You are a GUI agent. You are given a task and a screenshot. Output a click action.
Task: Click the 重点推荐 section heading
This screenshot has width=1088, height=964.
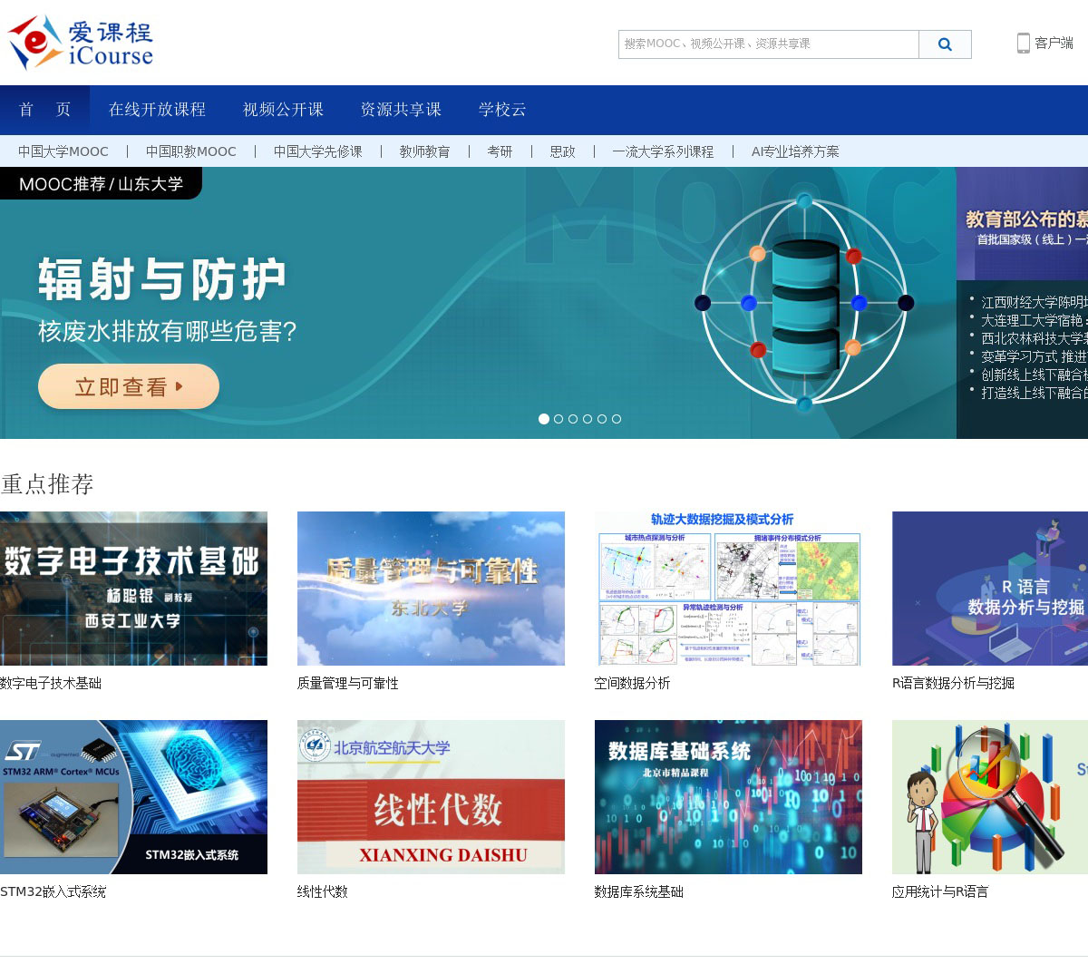click(x=47, y=484)
